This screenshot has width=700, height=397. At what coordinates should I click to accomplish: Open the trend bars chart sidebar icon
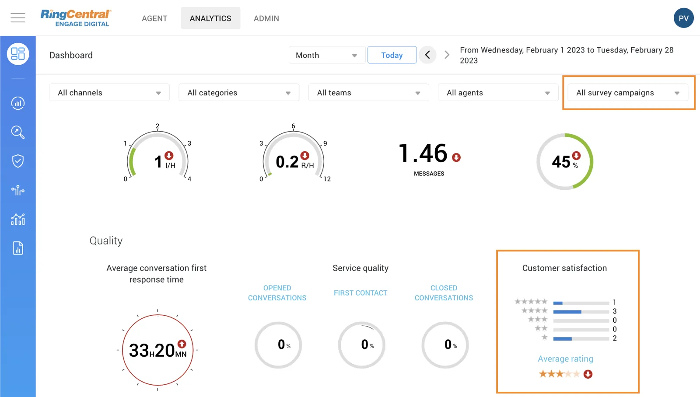pyautogui.click(x=18, y=219)
